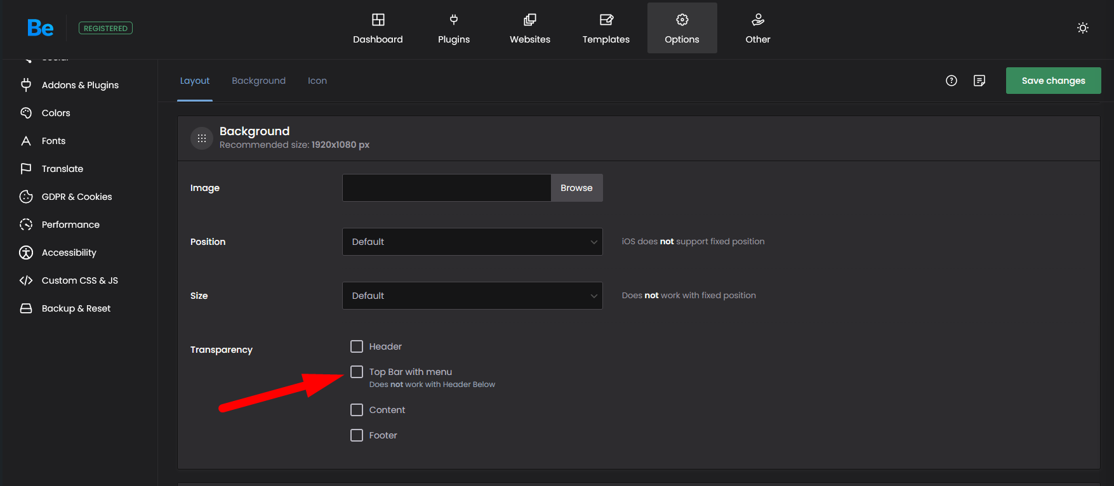This screenshot has height=486, width=1114.
Task: Open help via question mark icon
Action: pyautogui.click(x=952, y=81)
